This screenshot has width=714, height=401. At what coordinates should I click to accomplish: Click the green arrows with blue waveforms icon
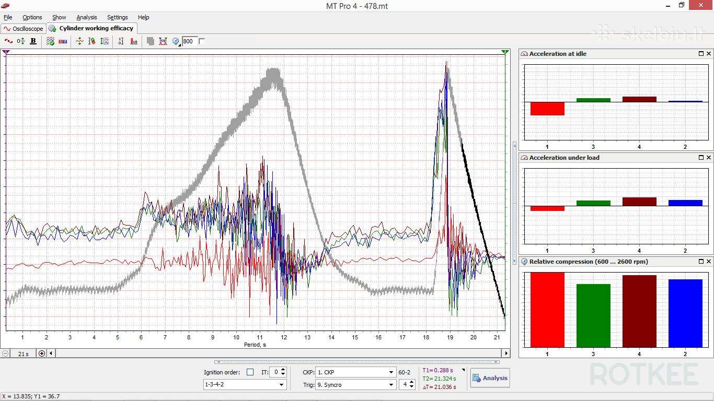pyautogui.click(x=105, y=41)
